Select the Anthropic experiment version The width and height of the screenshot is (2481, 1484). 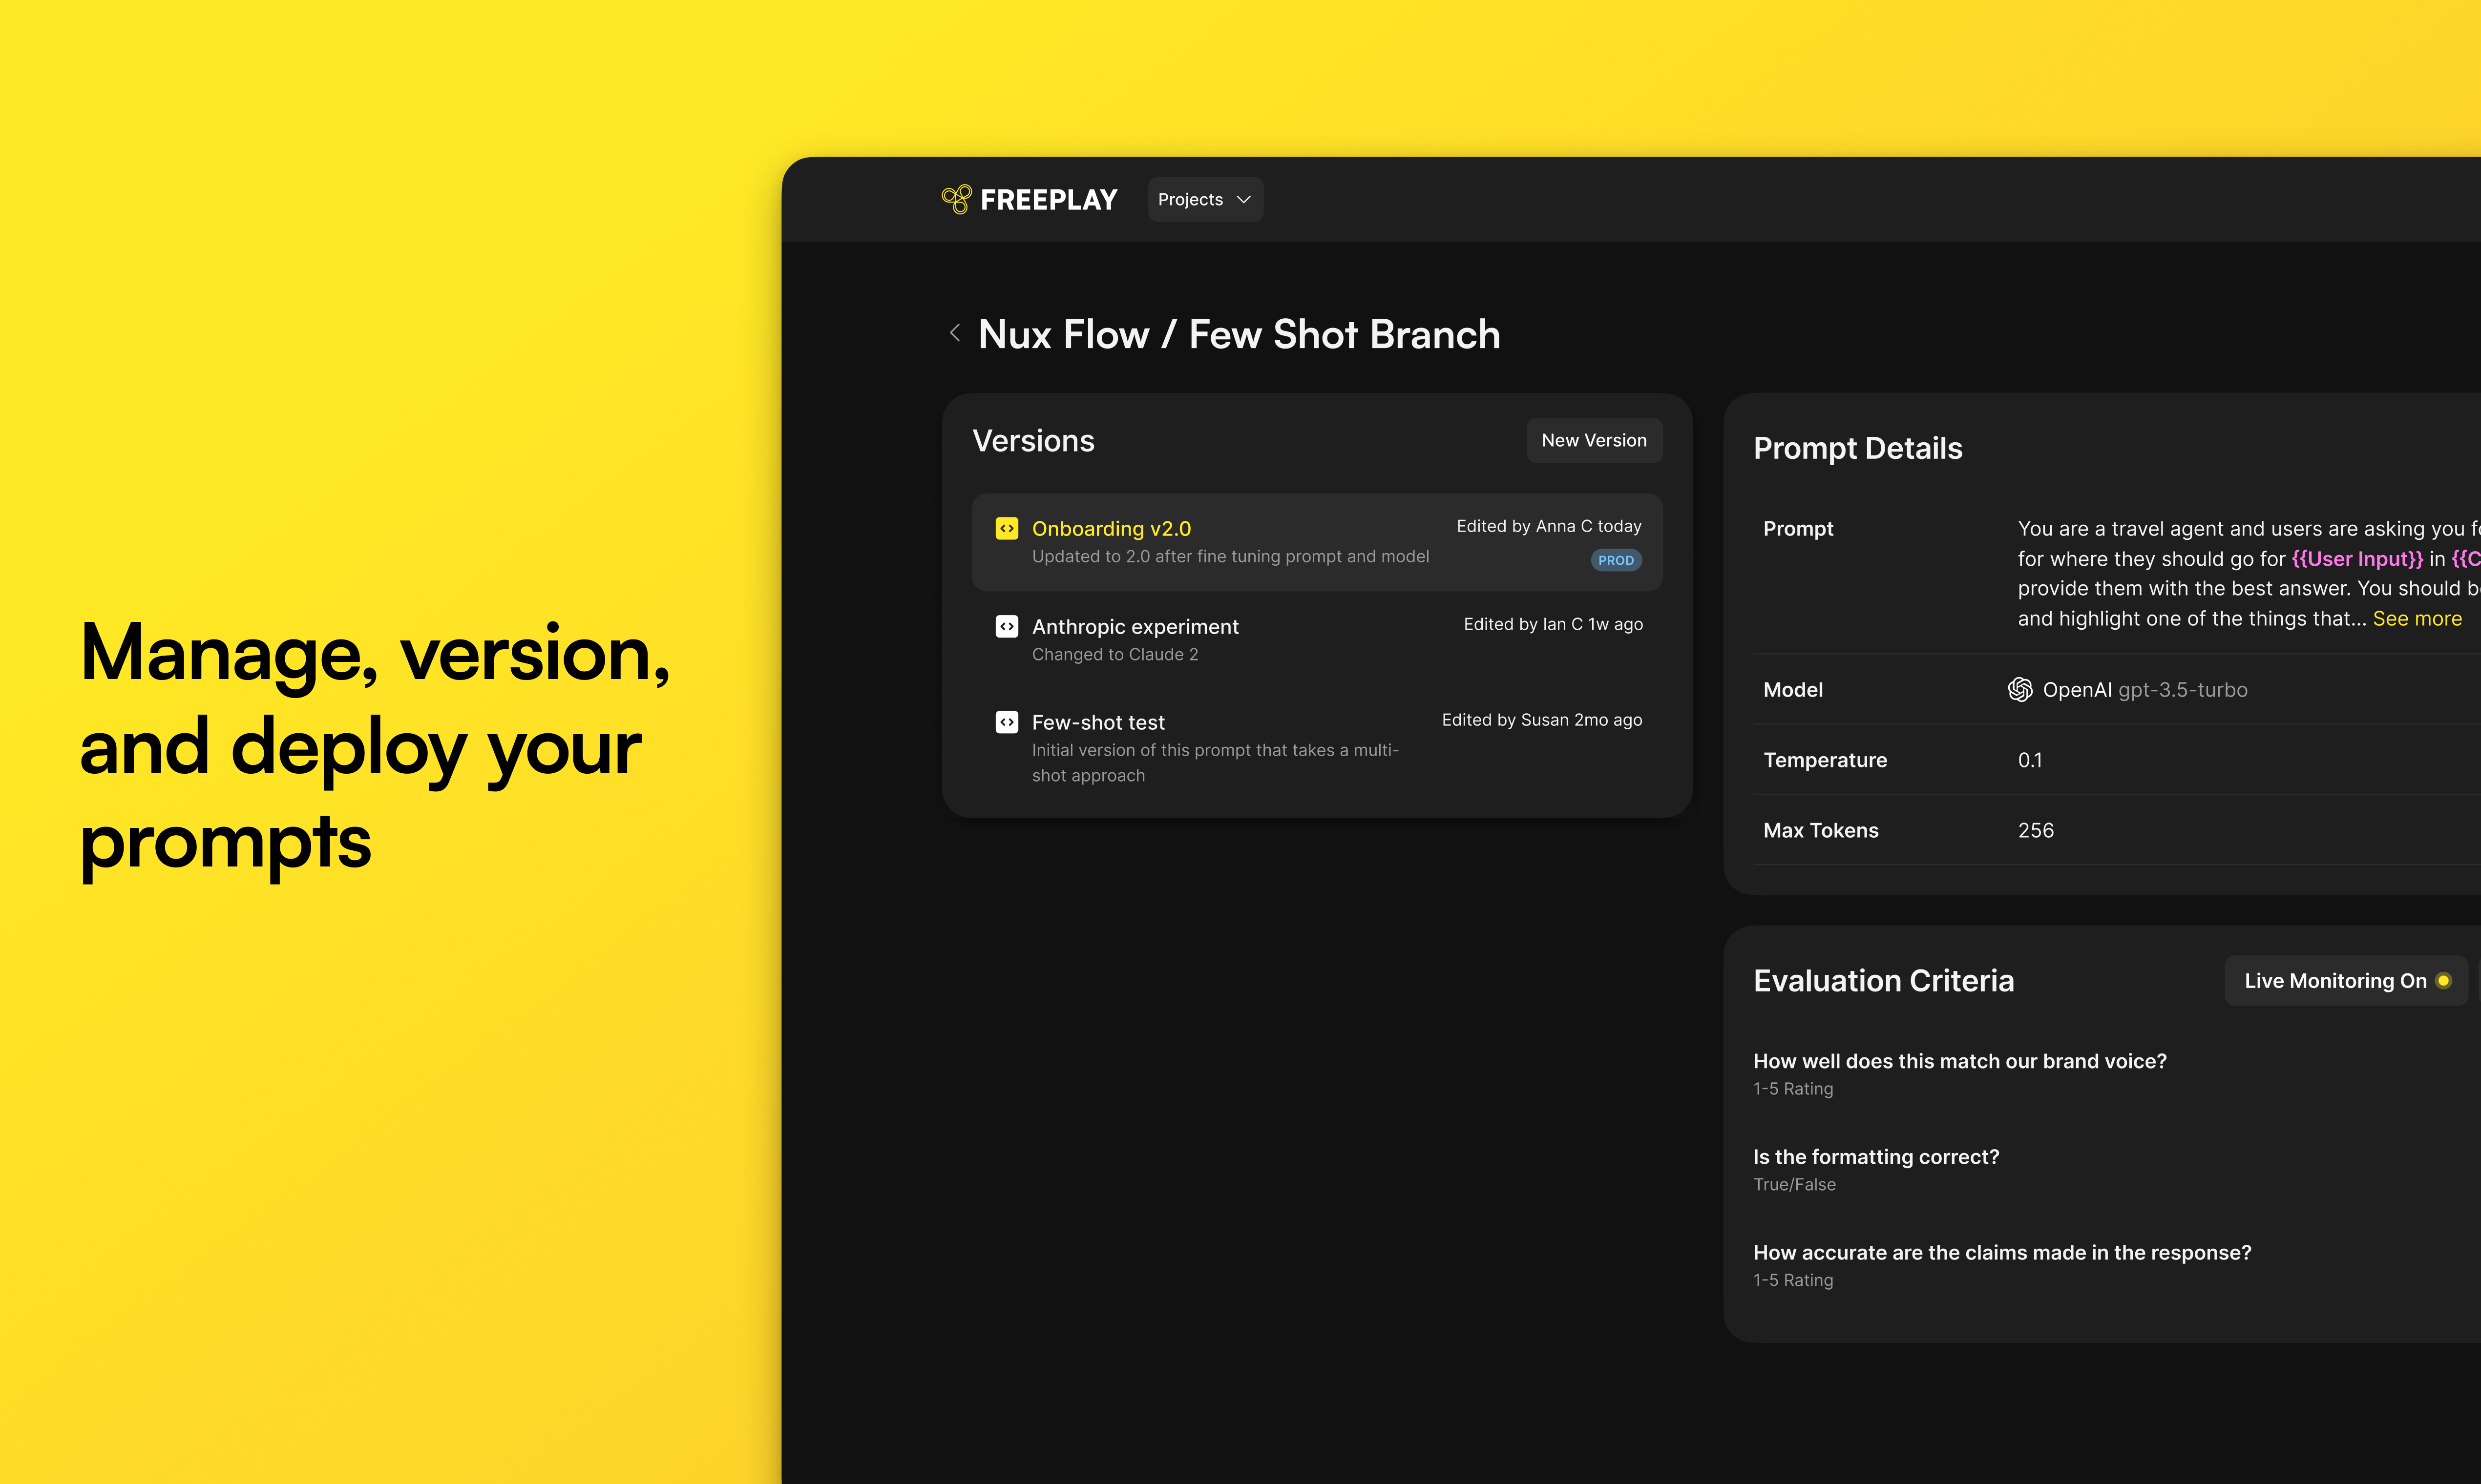click(1135, 627)
